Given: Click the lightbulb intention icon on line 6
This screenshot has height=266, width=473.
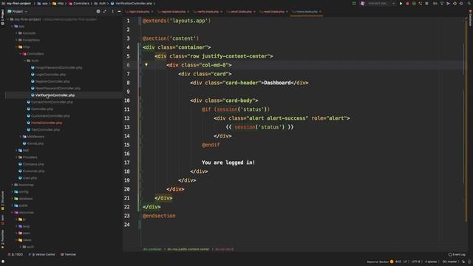Looking at the screenshot, I should pyautogui.click(x=146, y=64).
